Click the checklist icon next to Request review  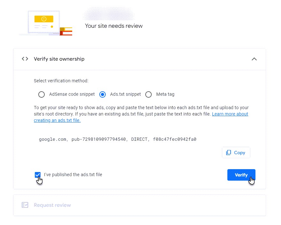pyautogui.click(x=25, y=205)
